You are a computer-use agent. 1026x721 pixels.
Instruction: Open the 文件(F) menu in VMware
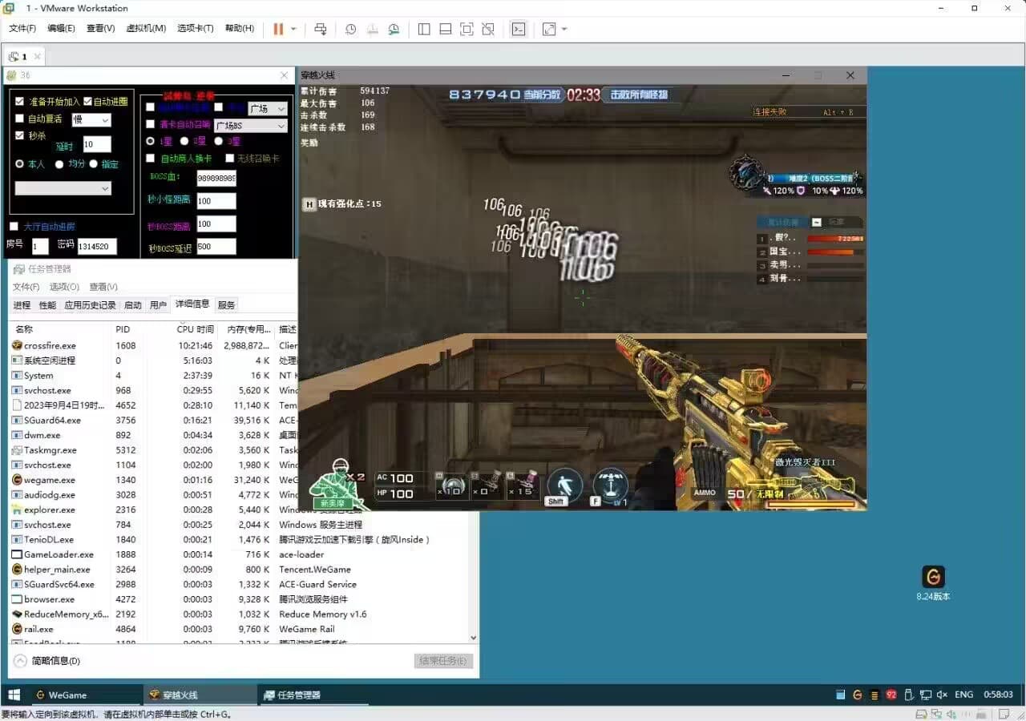click(x=22, y=28)
